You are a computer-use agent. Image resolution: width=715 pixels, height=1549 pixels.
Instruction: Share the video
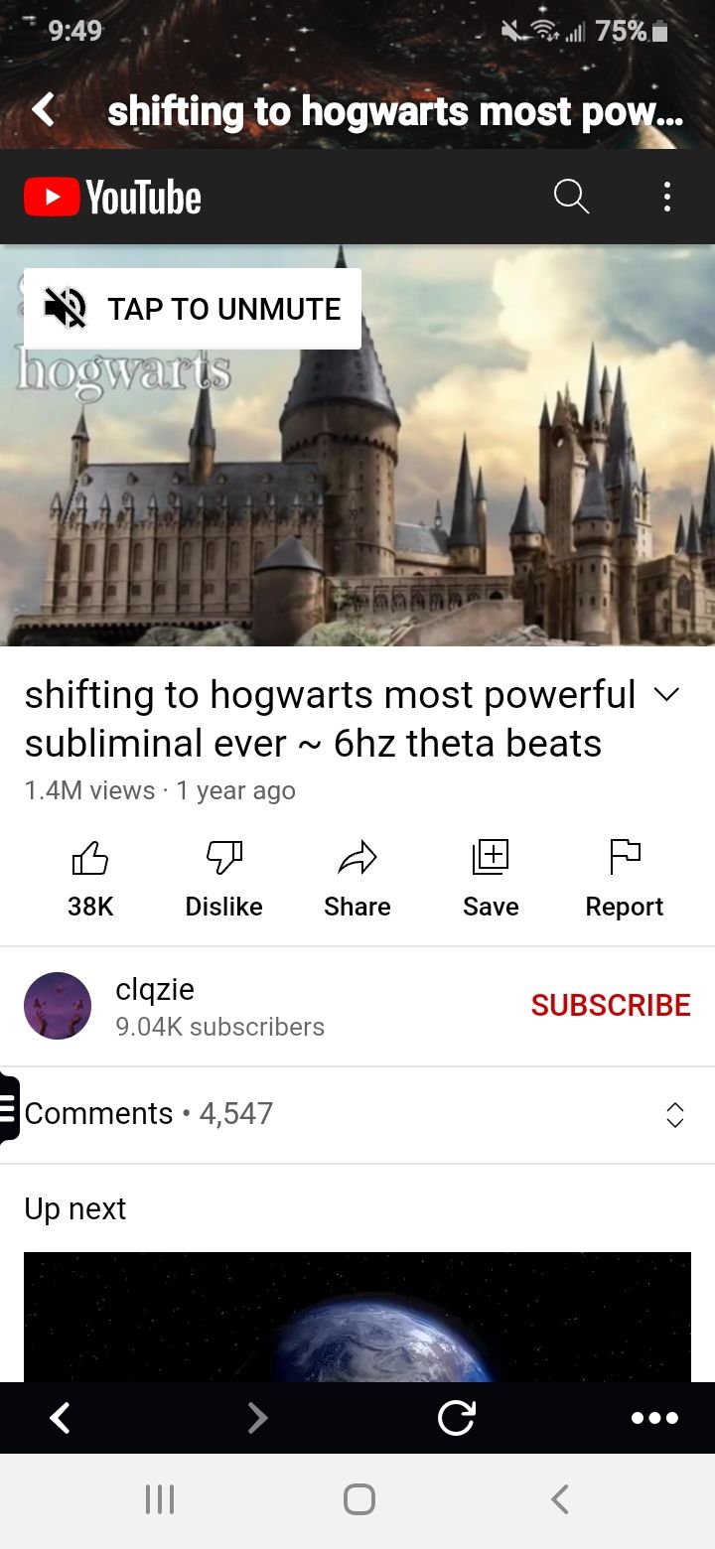pos(357,878)
